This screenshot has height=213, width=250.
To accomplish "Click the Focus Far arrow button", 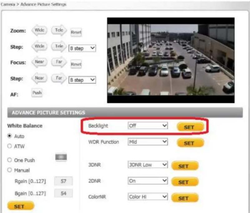I will pyautogui.click(x=59, y=62).
